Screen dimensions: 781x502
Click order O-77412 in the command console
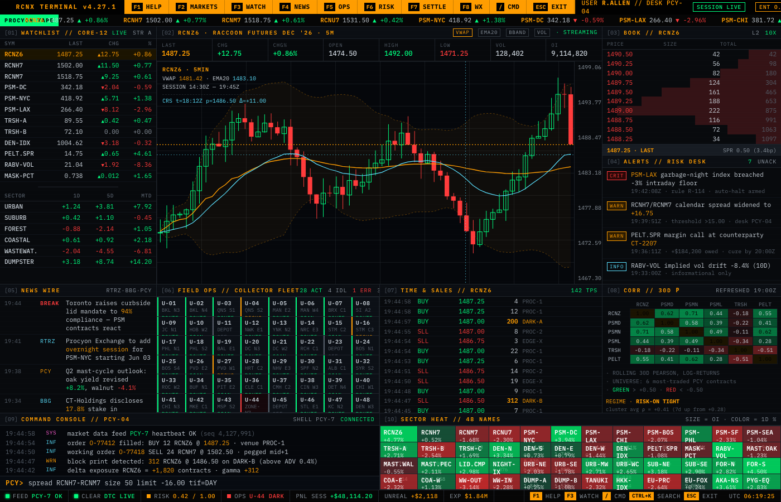(102, 443)
